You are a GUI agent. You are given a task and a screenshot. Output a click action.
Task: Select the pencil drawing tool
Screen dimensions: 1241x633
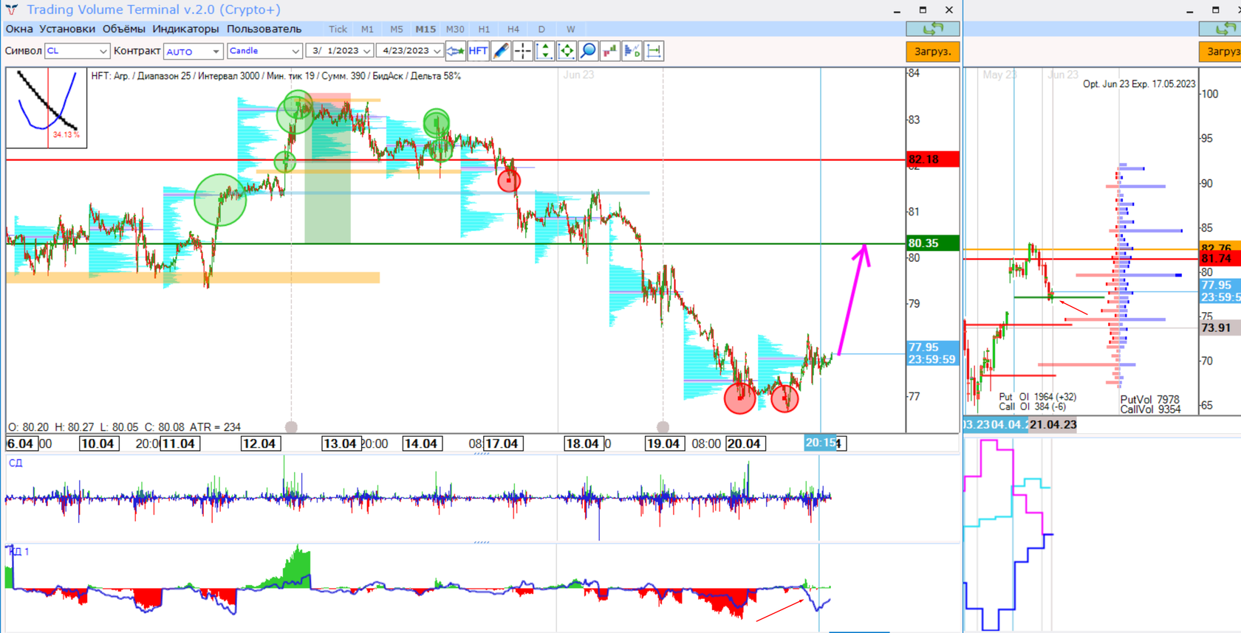click(500, 51)
